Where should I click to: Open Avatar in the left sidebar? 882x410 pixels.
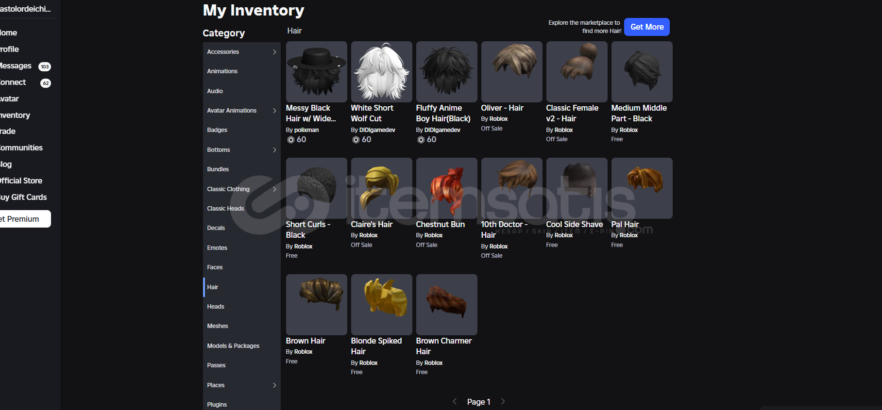point(9,98)
